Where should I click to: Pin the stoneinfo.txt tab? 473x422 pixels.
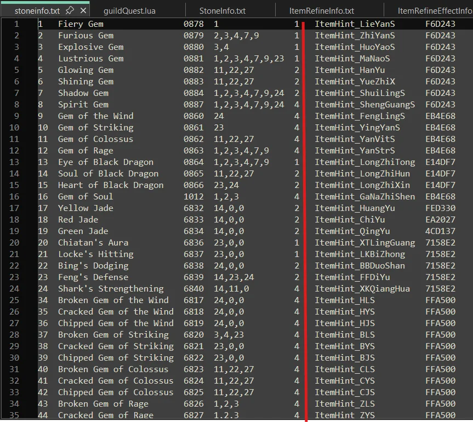pyautogui.click(x=70, y=10)
